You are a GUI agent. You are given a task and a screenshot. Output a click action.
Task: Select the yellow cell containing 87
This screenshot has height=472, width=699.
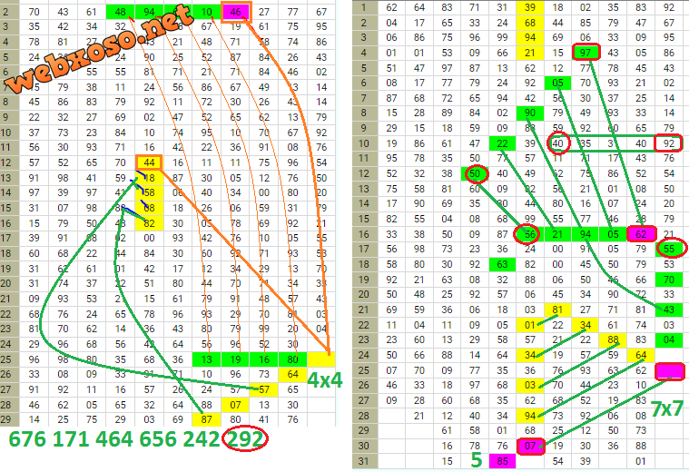pos(206,419)
